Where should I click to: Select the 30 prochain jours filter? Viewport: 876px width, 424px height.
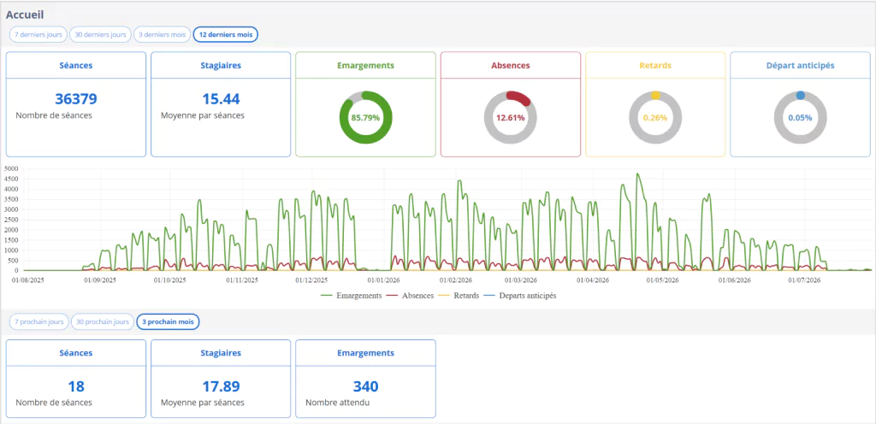pyautogui.click(x=103, y=322)
